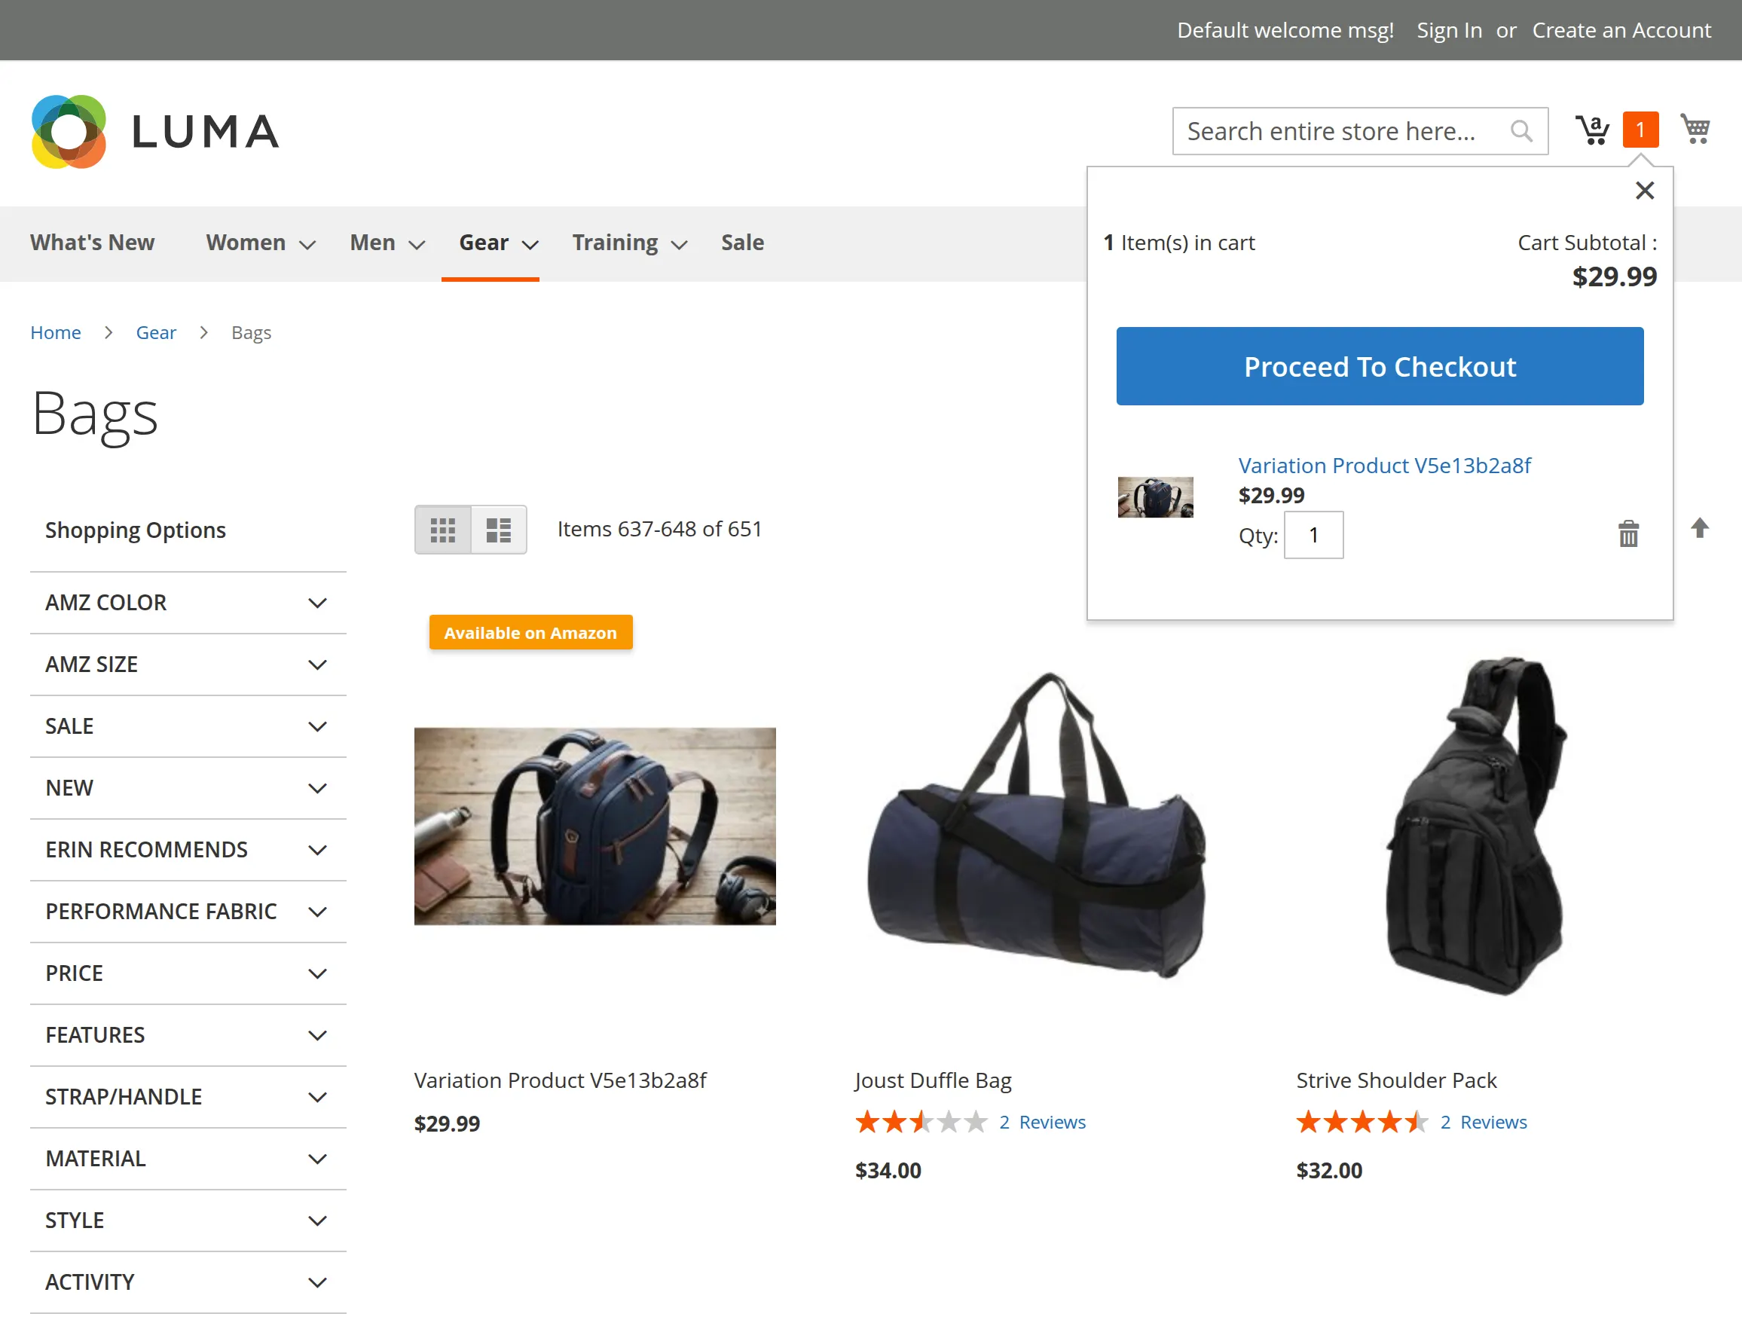The image size is (1742, 1326).
Task: Open Women menu
Action: coord(261,243)
